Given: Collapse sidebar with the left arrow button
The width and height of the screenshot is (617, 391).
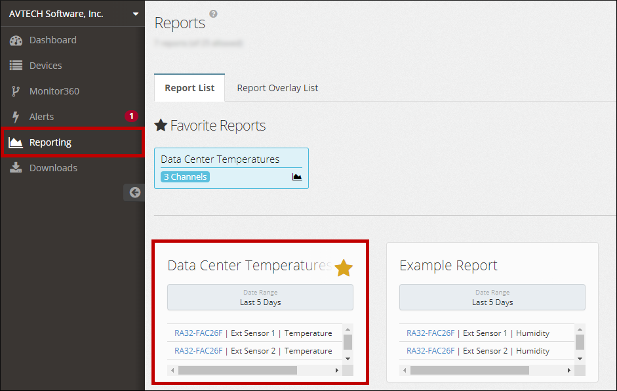Looking at the screenshot, I should click(134, 192).
